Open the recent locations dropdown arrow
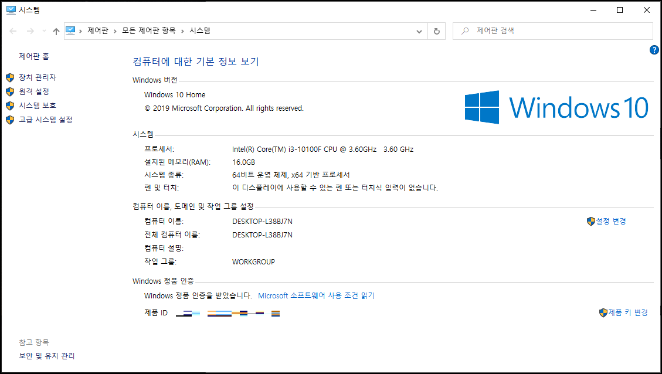 [44, 31]
